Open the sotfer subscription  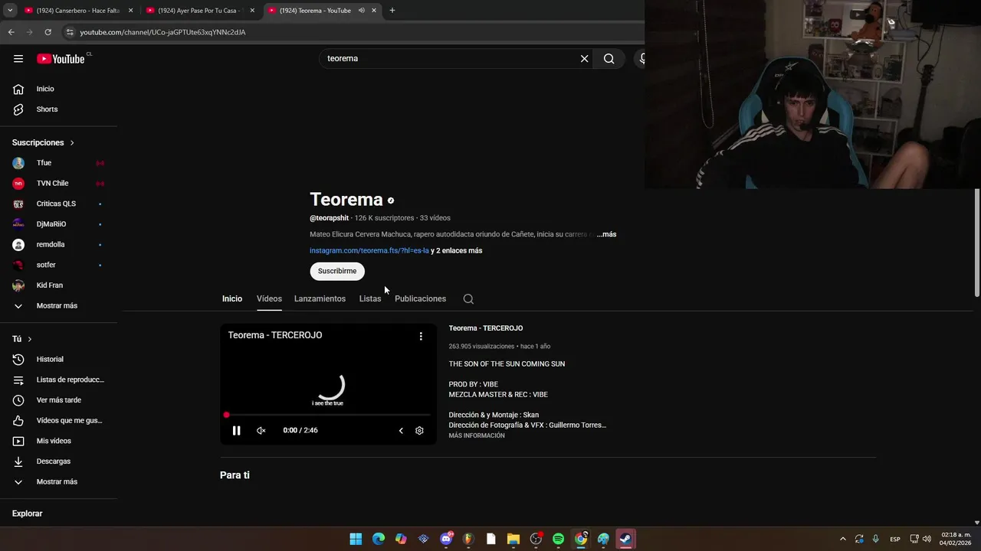(58, 265)
